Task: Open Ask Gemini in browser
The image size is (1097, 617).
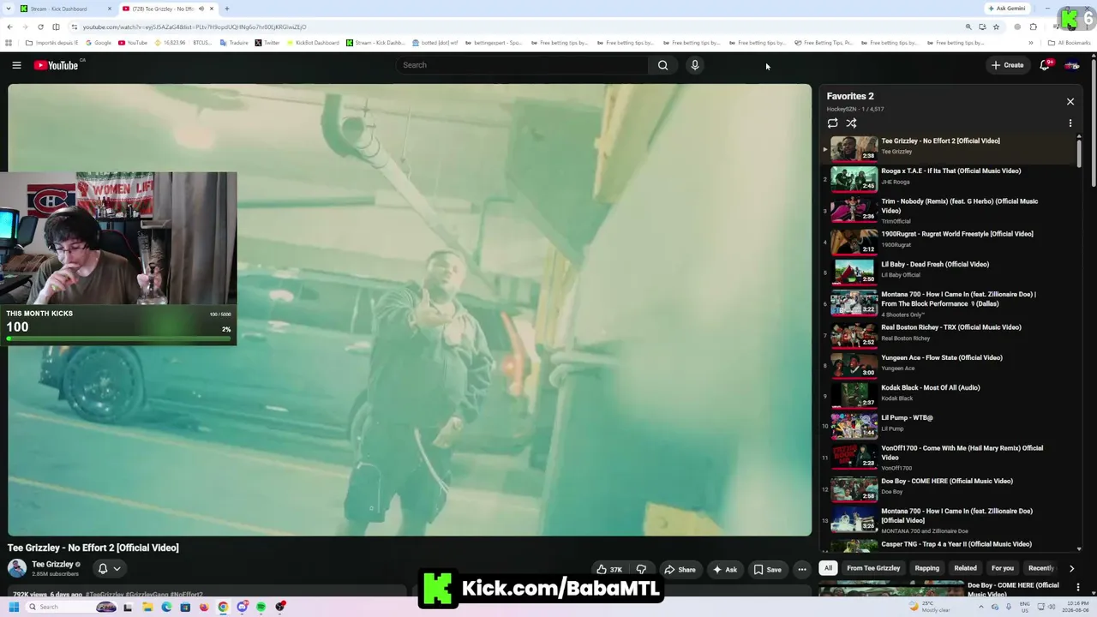Action: (1006, 9)
